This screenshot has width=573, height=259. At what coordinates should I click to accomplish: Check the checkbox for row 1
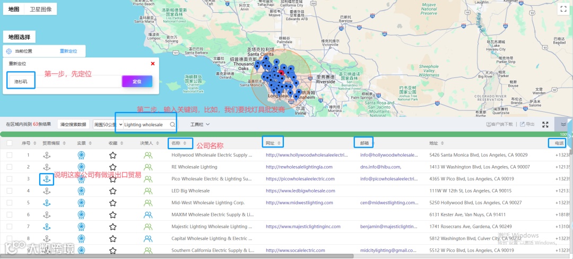coord(10,156)
